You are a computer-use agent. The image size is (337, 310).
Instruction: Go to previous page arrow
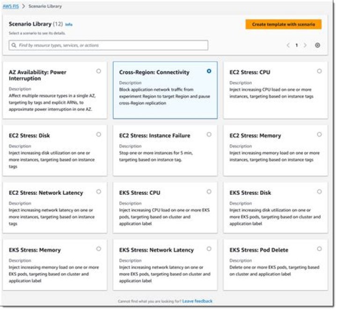pyautogui.click(x=288, y=45)
